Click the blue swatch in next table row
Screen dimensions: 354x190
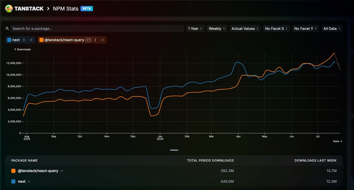[x=13, y=181]
